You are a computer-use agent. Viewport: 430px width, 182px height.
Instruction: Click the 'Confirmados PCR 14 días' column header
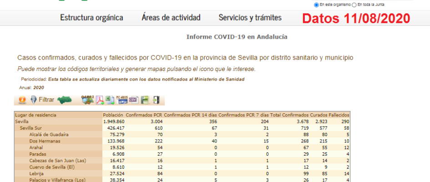pyautogui.click(x=191, y=115)
